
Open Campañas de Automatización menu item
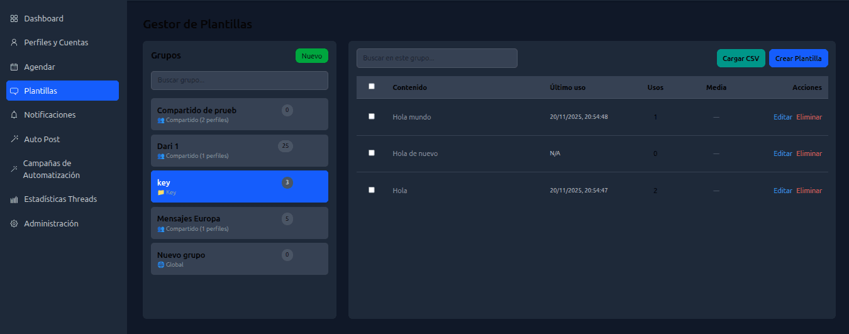click(52, 169)
